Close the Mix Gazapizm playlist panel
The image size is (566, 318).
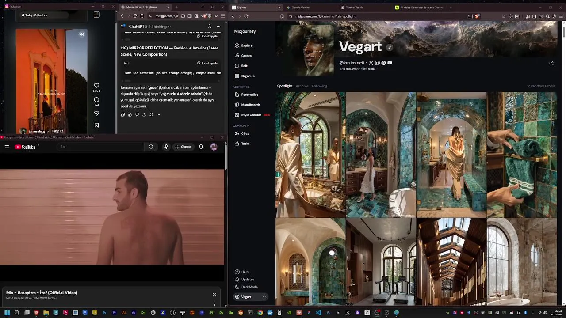pos(214,295)
